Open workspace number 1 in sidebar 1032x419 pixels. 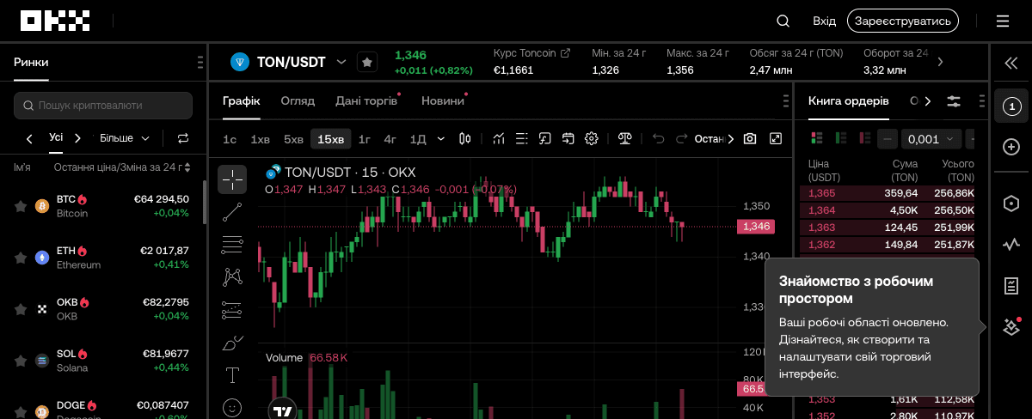point(1011,106)
